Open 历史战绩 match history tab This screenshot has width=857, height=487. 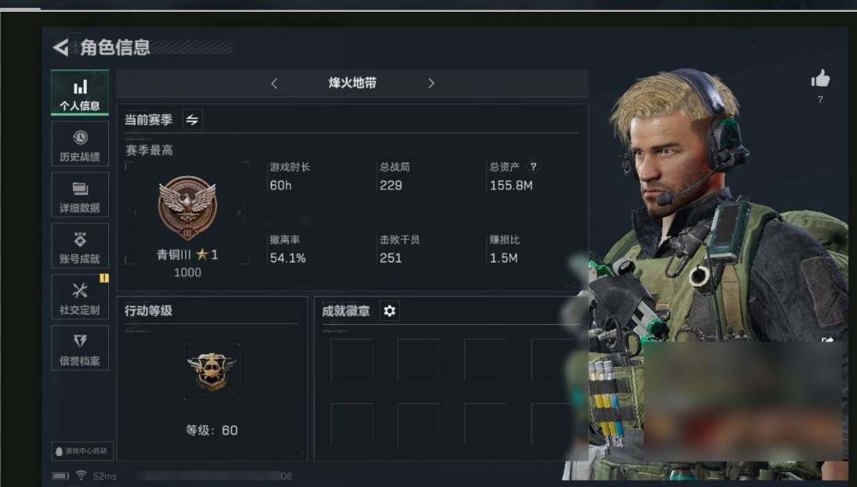(x=80, y=144)
